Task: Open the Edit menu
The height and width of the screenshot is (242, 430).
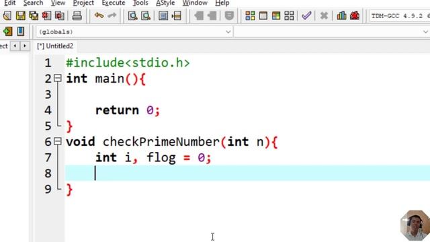Action: point(10,3)
